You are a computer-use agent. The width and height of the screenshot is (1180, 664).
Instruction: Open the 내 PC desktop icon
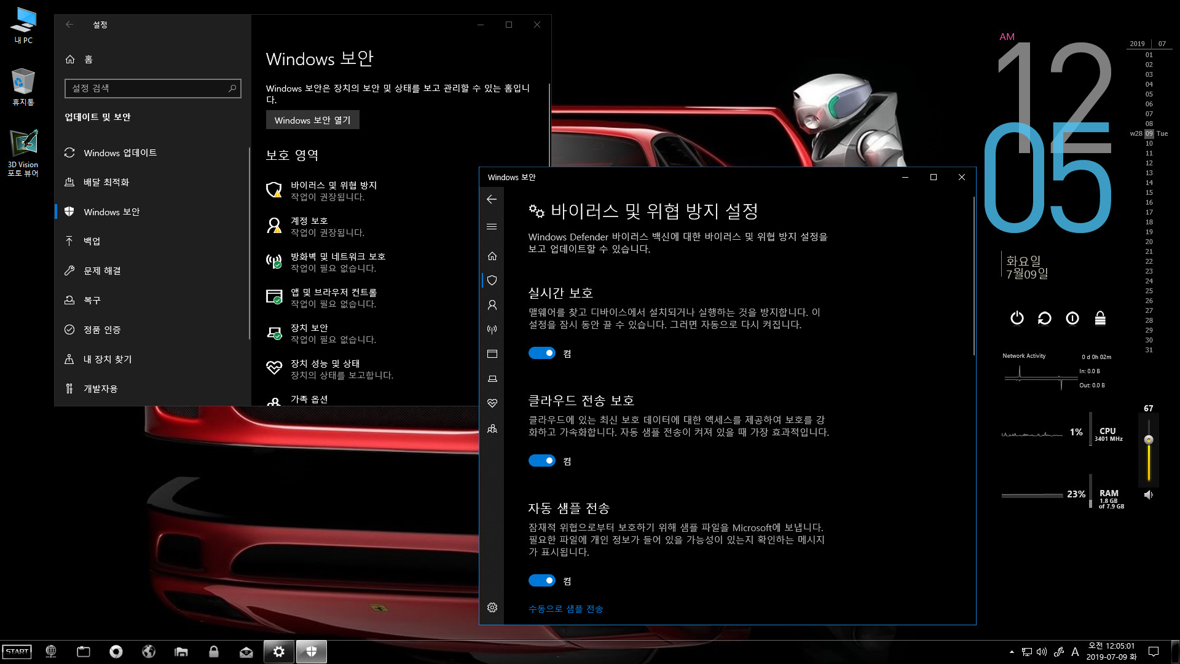point(23,25)
